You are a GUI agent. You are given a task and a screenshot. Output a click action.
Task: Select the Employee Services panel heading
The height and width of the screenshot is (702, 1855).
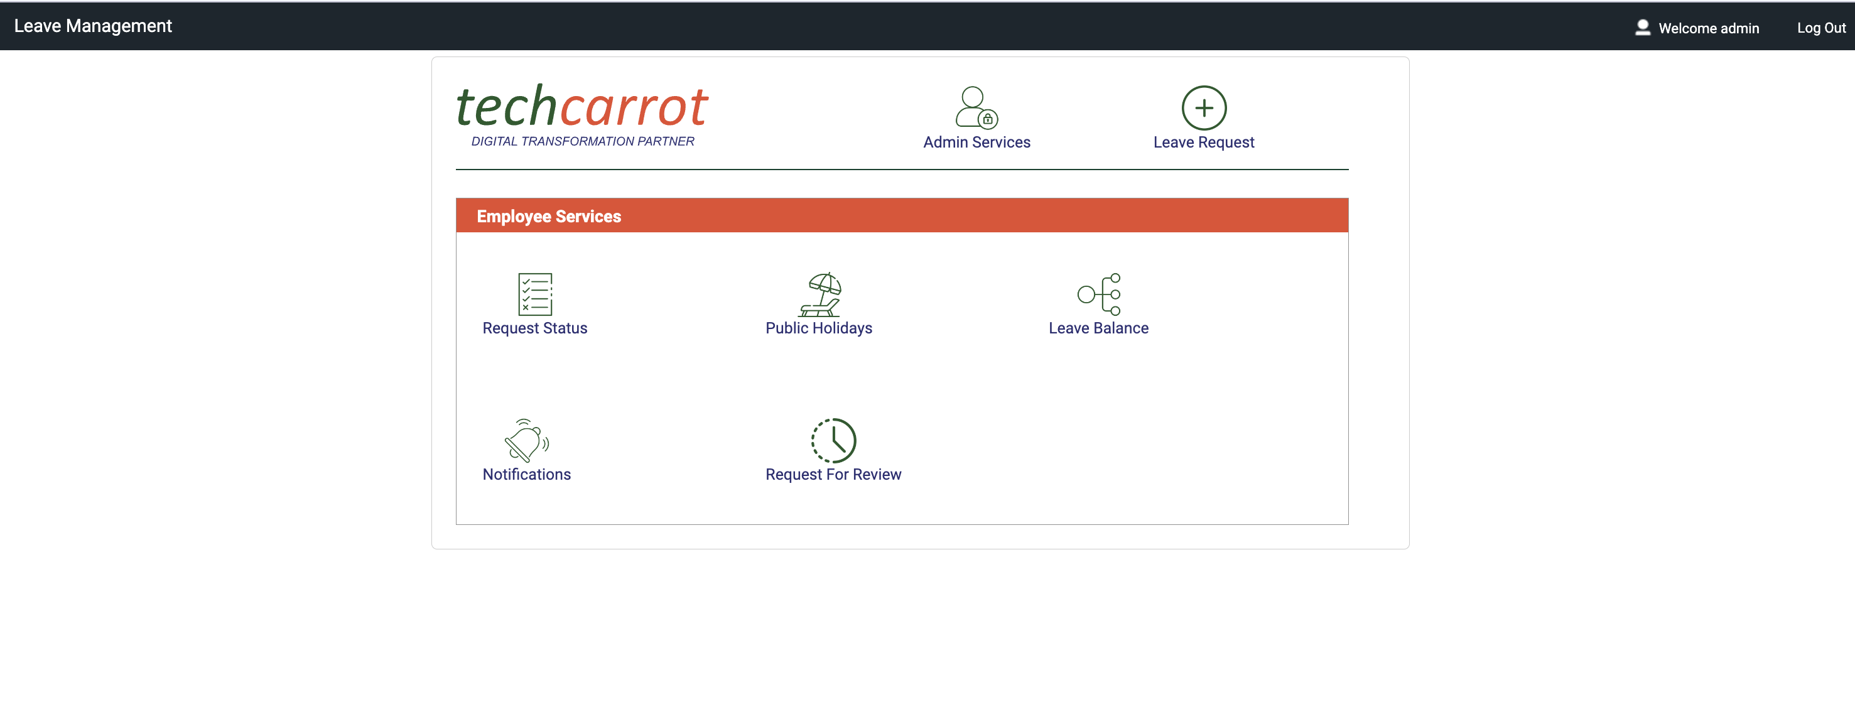[548, 216]
